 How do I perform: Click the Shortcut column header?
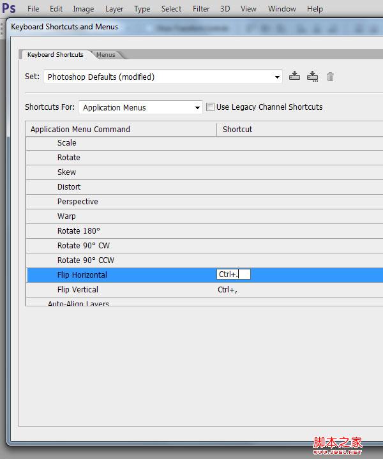click(300, 130)
